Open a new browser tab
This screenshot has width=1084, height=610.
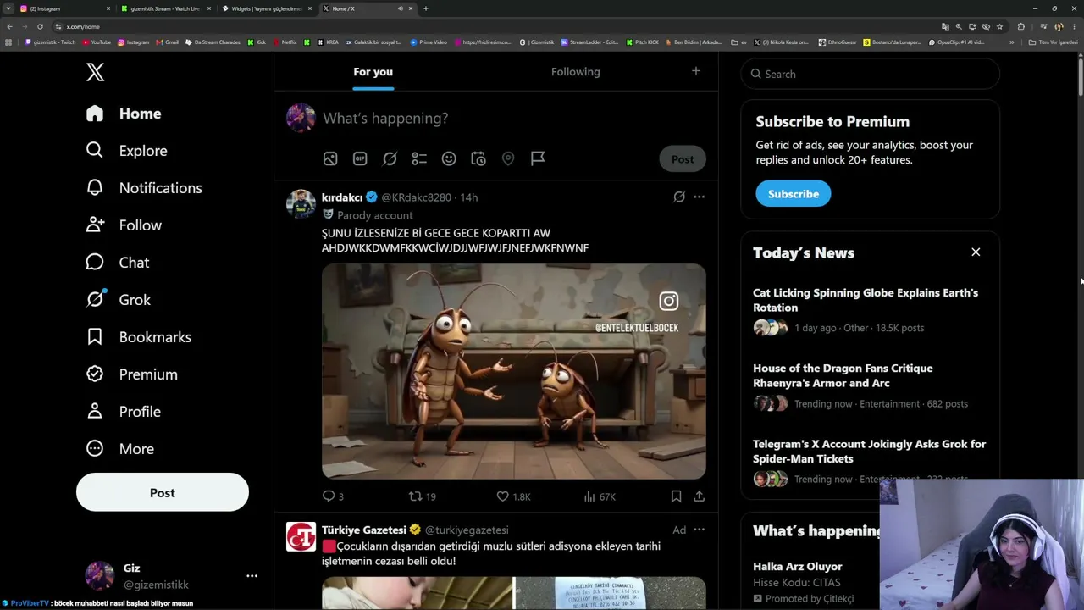click(425, 8)
